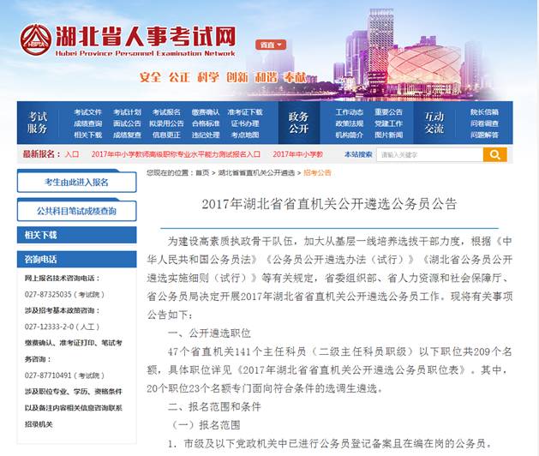Click the 入口 link beside 最新报名
Viewport: 539px width, 456px height.
[x=72, y=154]
